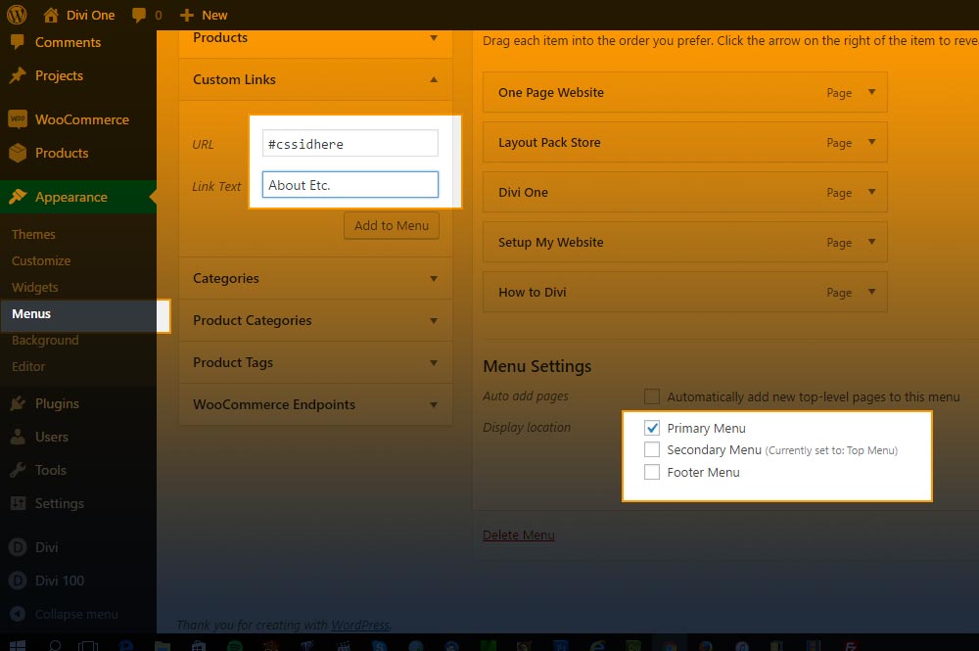Open Settings via the sliders icon

point(18,503)
